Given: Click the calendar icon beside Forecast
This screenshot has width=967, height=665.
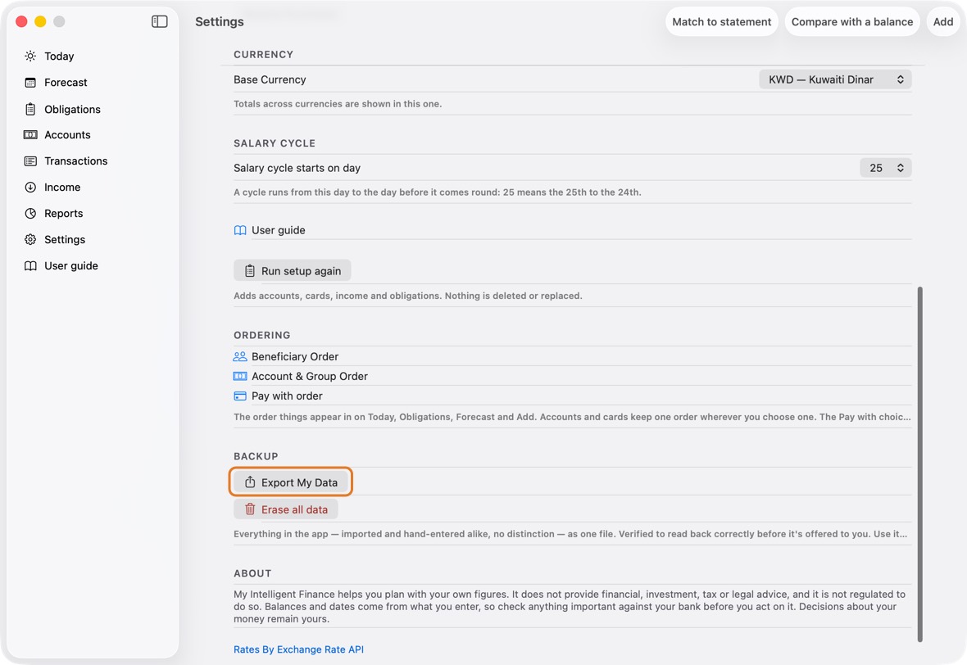Looking at the screenshot, I should [x=30, y=83].
